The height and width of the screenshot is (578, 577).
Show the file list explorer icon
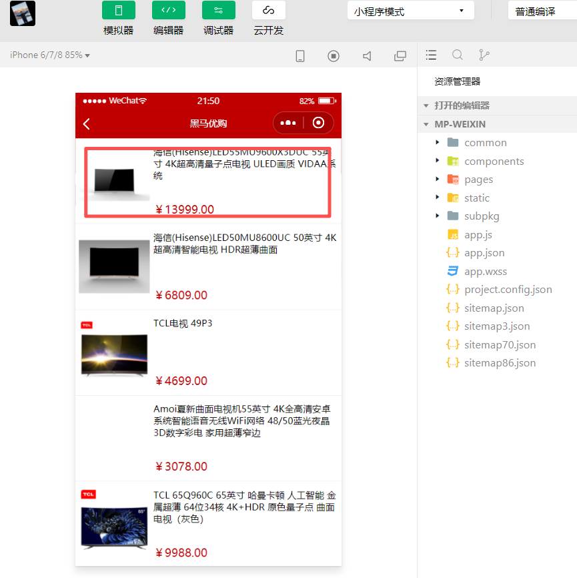pos(431,55)
